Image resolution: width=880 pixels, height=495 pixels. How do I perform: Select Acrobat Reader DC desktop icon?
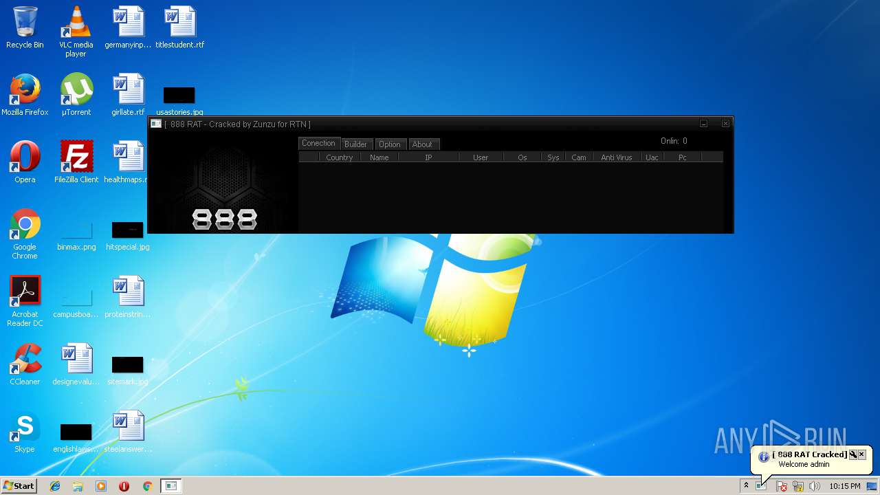[25, 301]
